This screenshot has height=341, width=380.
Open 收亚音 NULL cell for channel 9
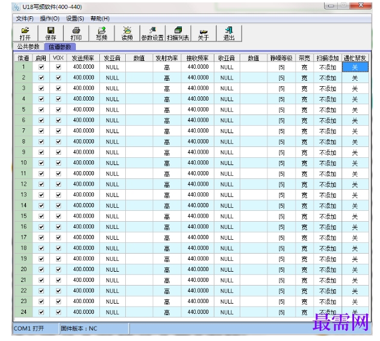click(227, 152)
